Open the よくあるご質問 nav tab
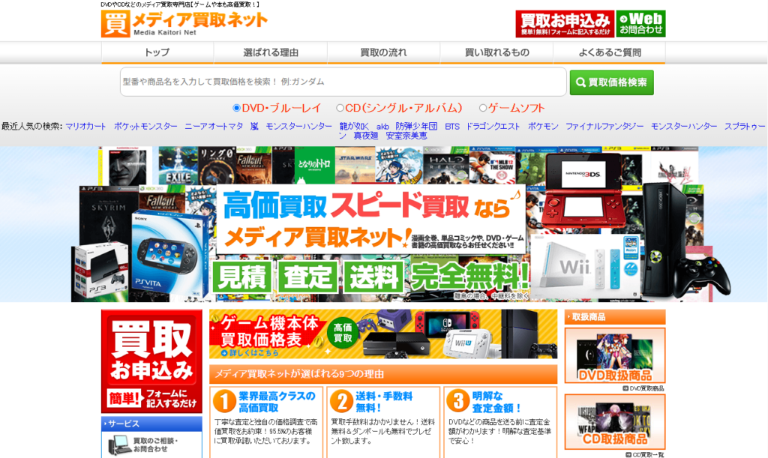 [x=609, y=52]
